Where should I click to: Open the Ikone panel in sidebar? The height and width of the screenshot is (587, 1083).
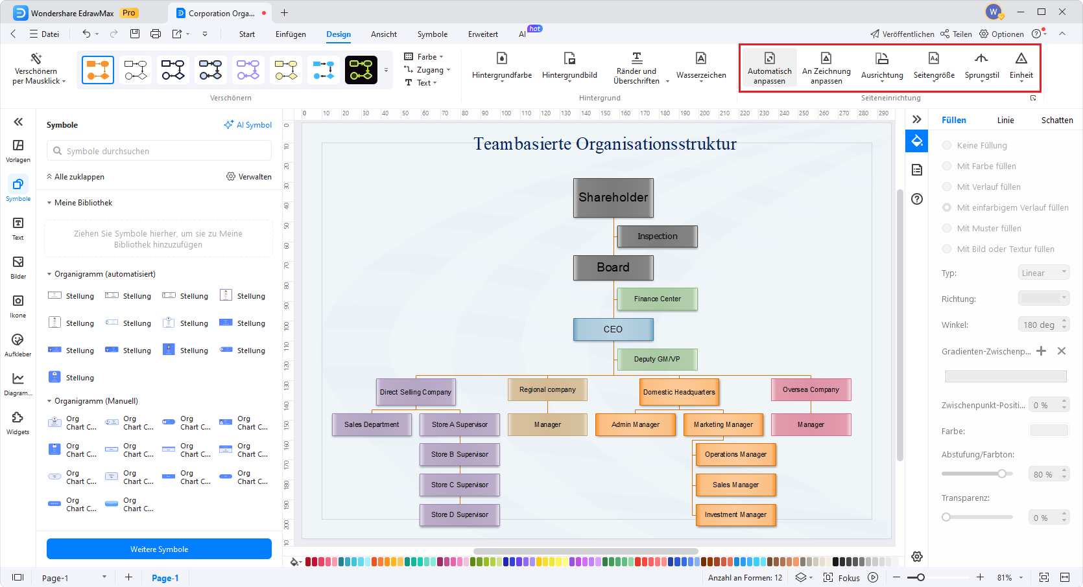(x=18, y=306)
